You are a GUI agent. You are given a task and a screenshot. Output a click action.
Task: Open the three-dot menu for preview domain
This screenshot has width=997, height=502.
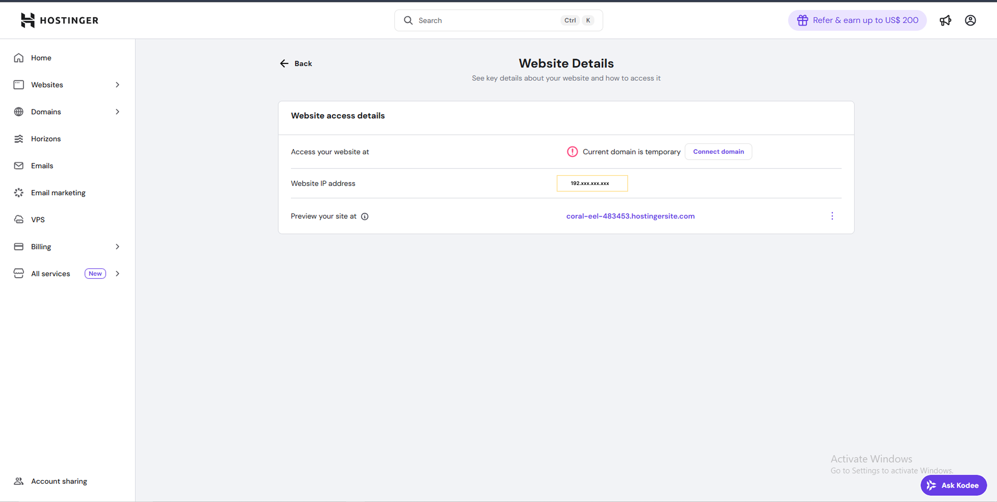click(x=832, y=216)
